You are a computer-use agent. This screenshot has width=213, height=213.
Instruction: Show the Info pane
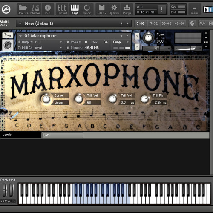coord(48,9)
